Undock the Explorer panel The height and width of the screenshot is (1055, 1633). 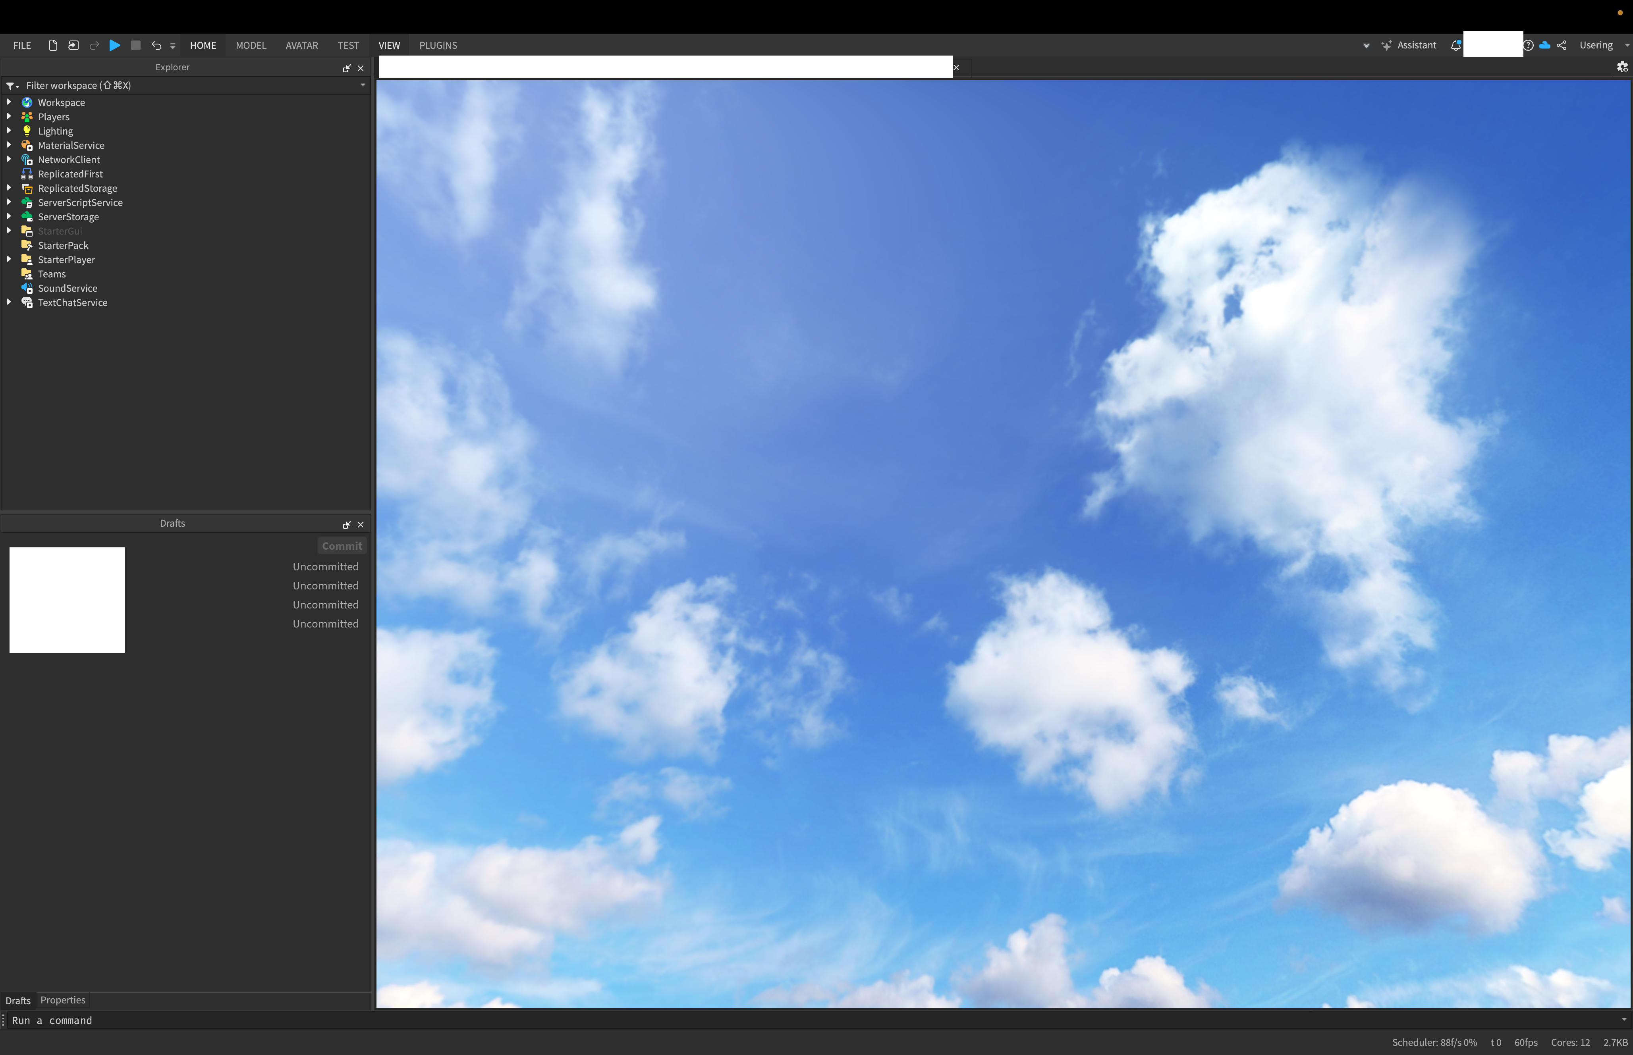pos(347,68)
